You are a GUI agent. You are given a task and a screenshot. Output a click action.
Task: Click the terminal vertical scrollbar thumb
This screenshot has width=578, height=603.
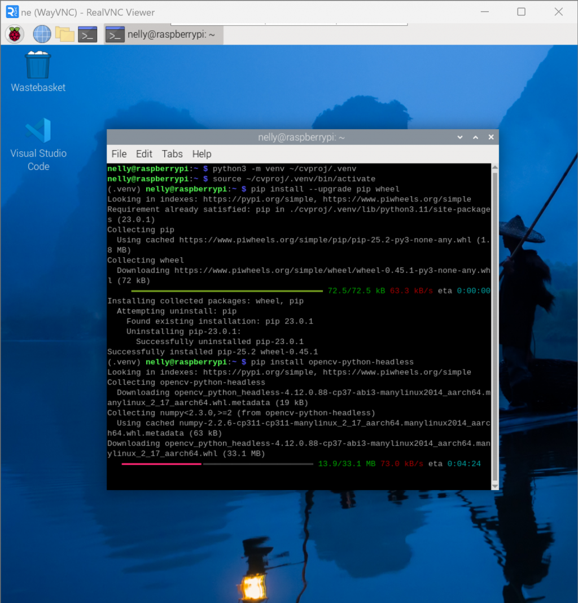pos(495,327)
